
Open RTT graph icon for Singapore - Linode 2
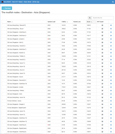[102, 39]
